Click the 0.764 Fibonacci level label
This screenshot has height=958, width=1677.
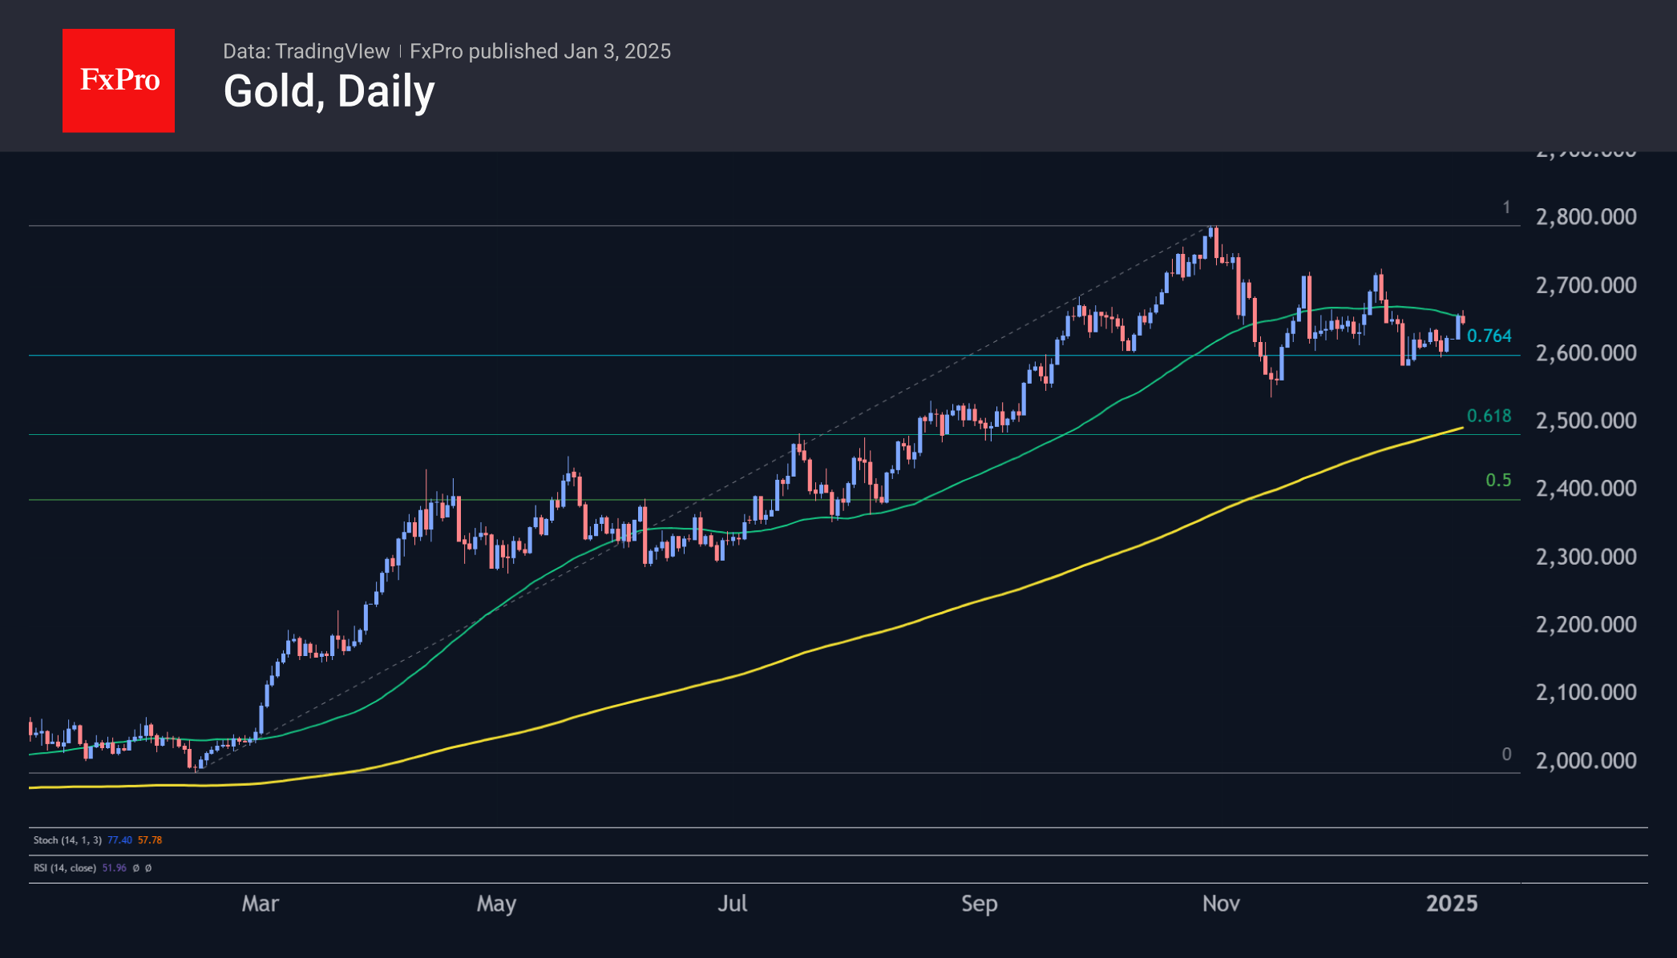(1489, 336)
